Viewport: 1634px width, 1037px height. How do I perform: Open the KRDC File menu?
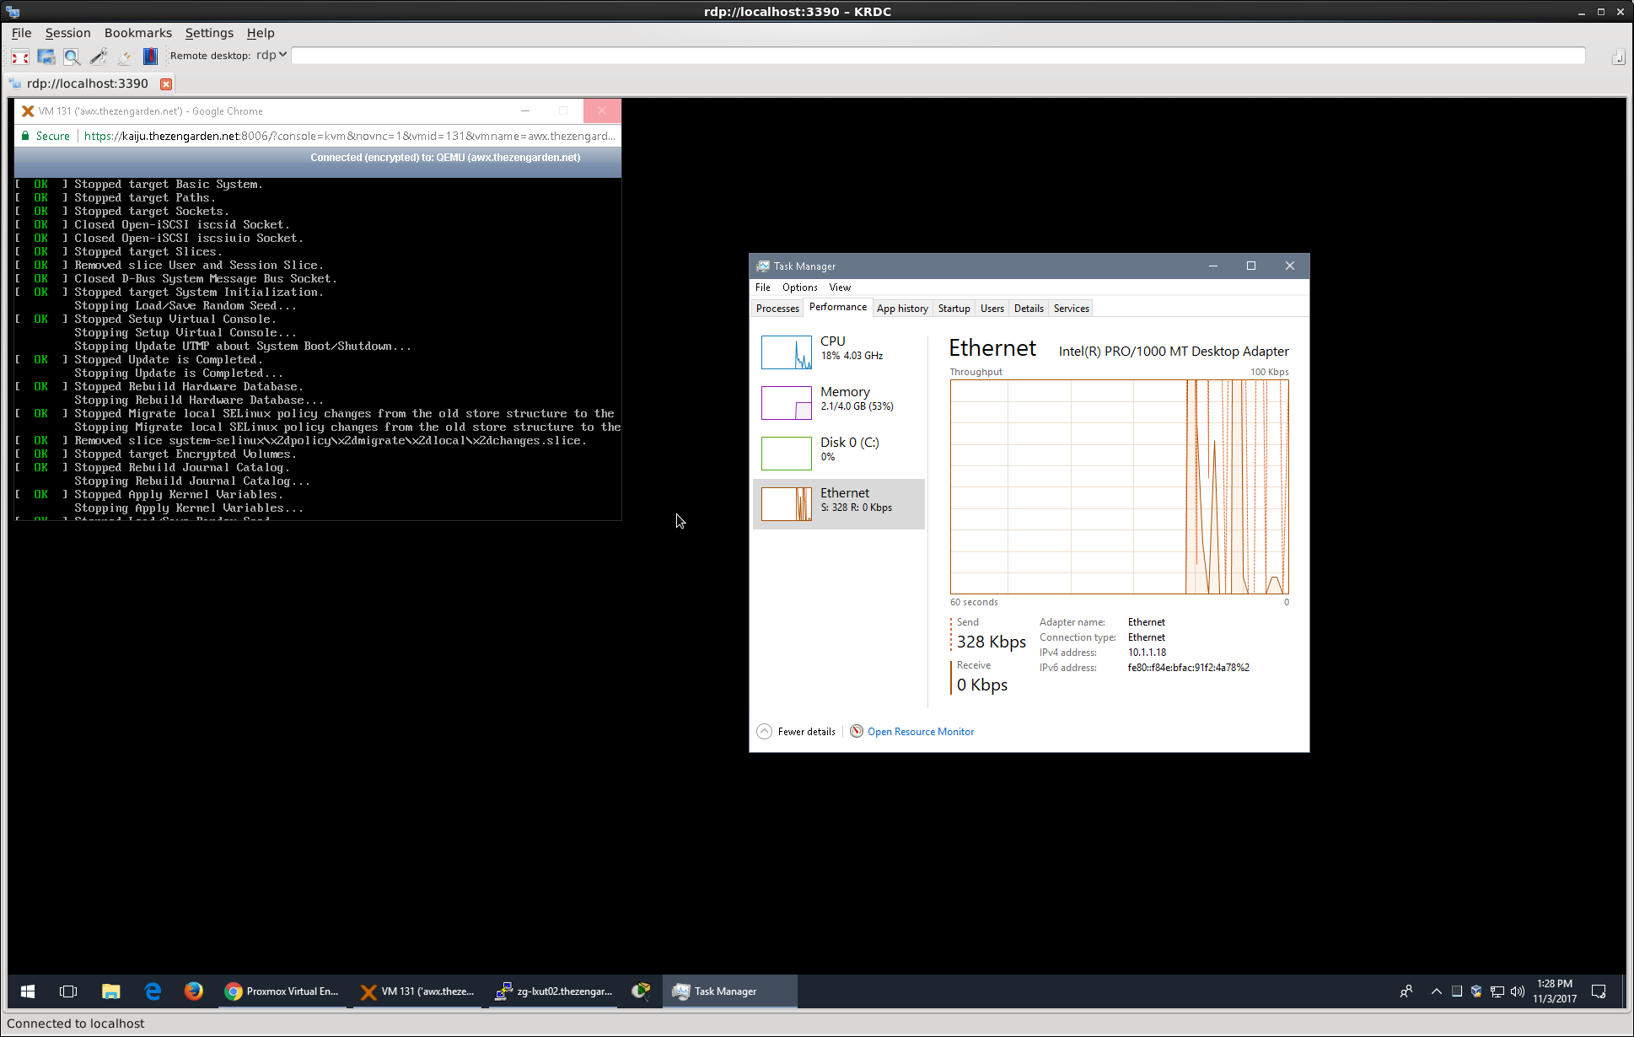click(x=21, y=33)
